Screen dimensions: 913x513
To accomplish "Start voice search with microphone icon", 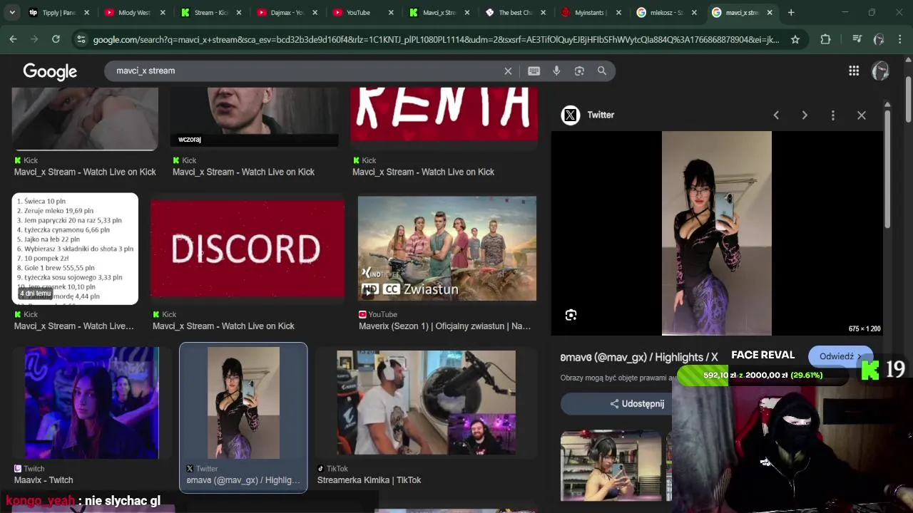I will 556,71.
